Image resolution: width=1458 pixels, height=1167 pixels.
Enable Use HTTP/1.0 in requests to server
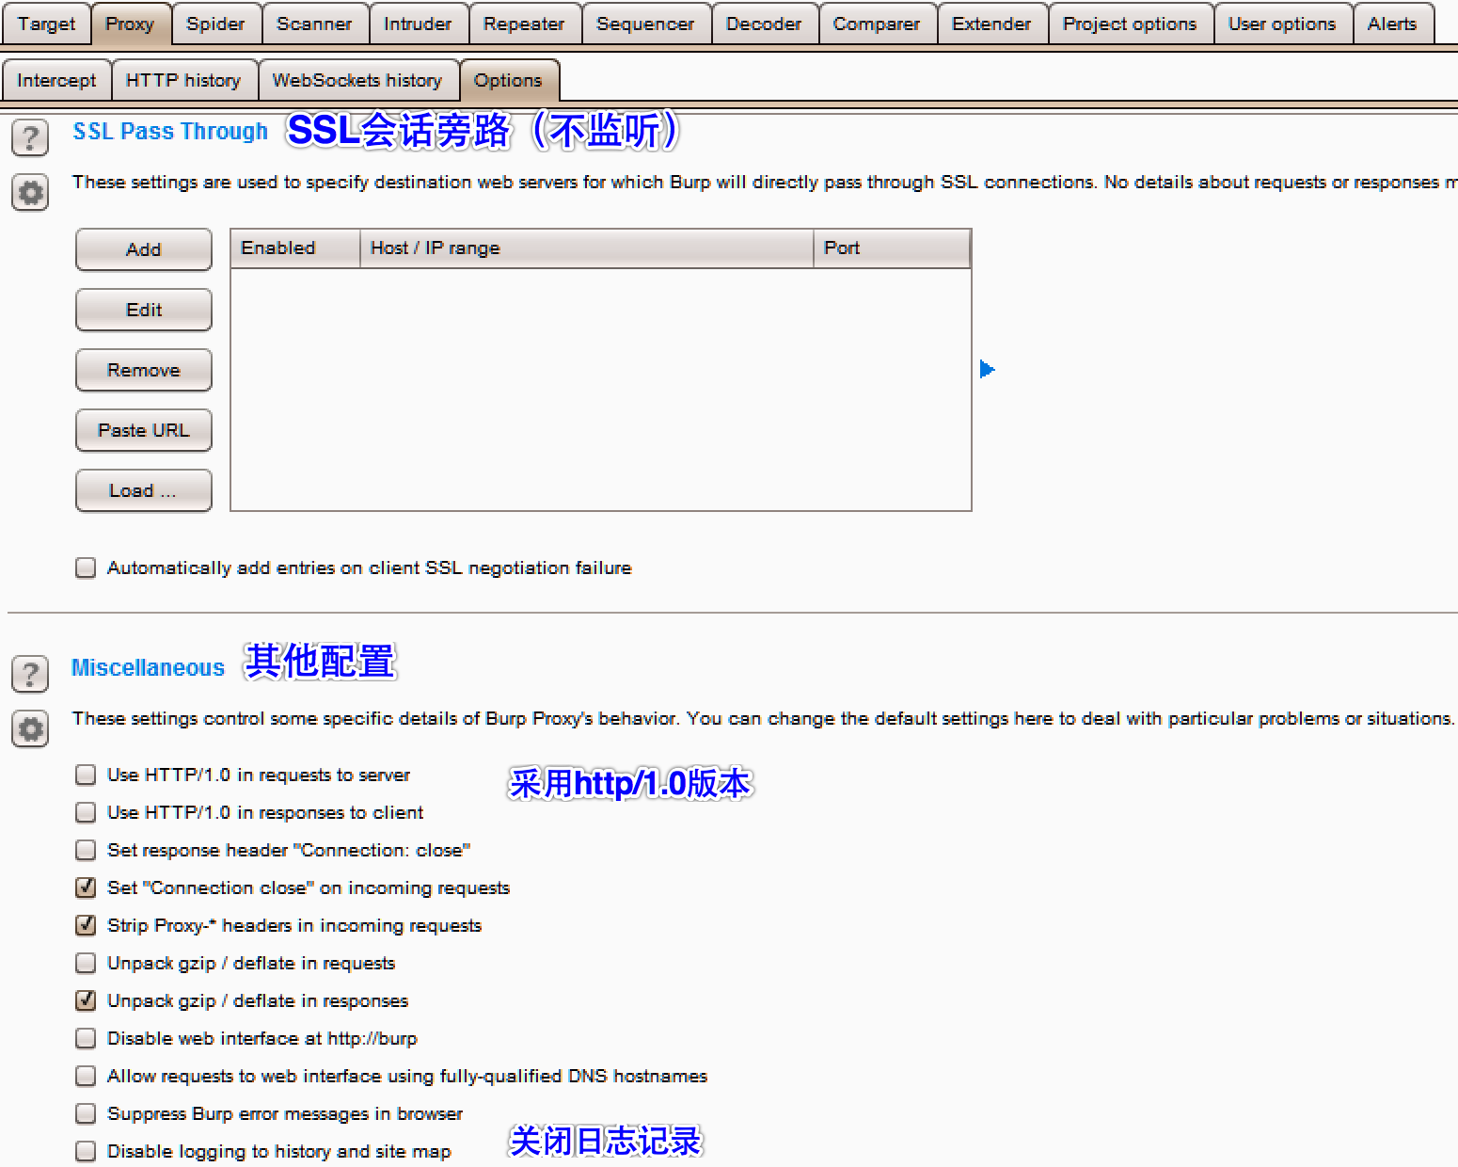pyautogui.click(x=86, y=774)
